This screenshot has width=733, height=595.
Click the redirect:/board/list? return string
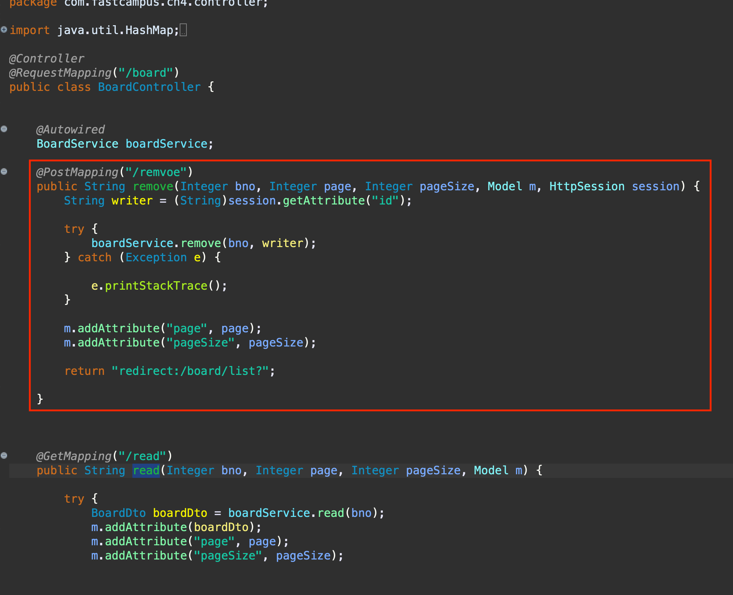[x=190, y=371]
